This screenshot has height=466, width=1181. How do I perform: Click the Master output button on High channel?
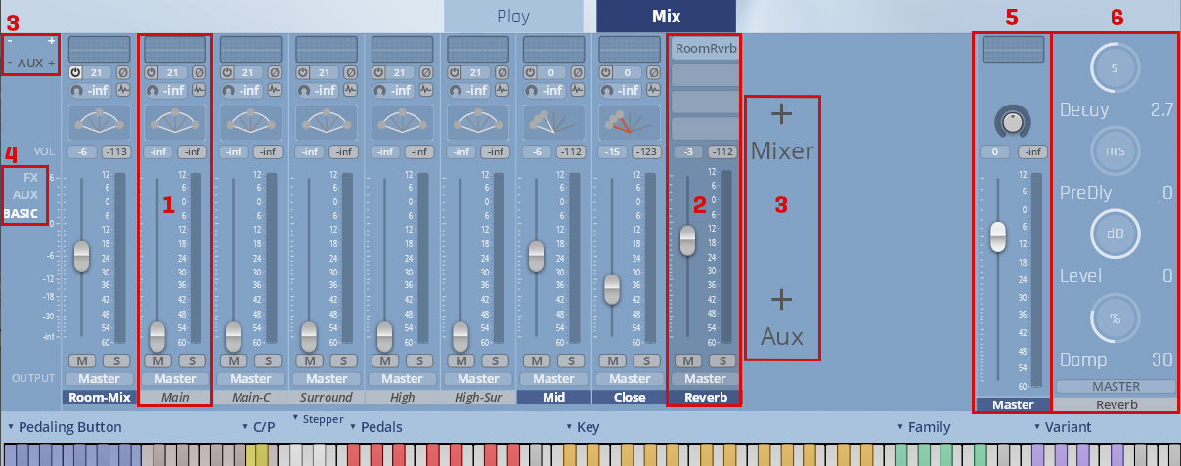[402, 378]
